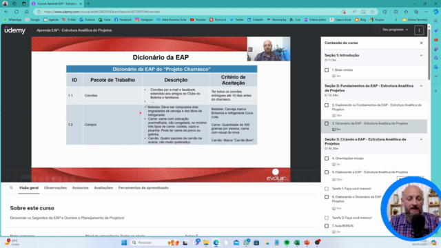Open lecture 5. Elaborando a EAP

pyautogui.click(x=370, y=172)
